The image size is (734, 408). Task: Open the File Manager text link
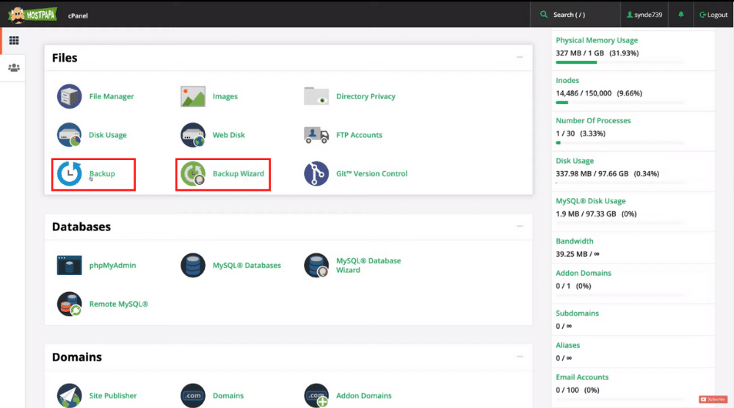[112, 96]
